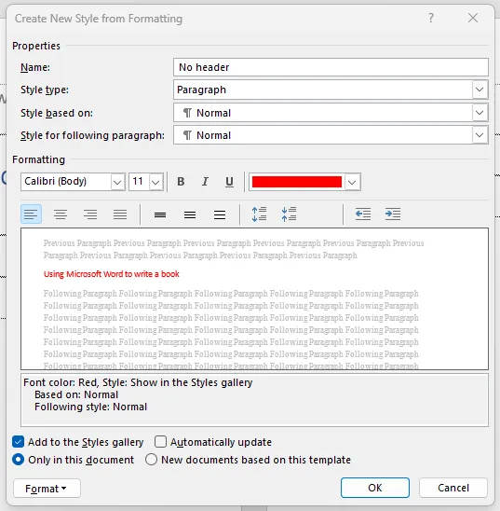
Task: Set double line spacing
Action: (x=220, y=214)
